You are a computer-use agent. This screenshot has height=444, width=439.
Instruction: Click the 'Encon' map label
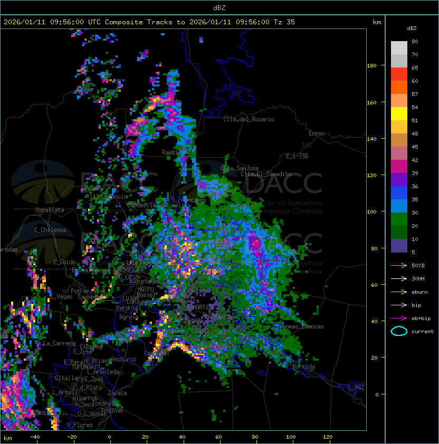point(317,133)
